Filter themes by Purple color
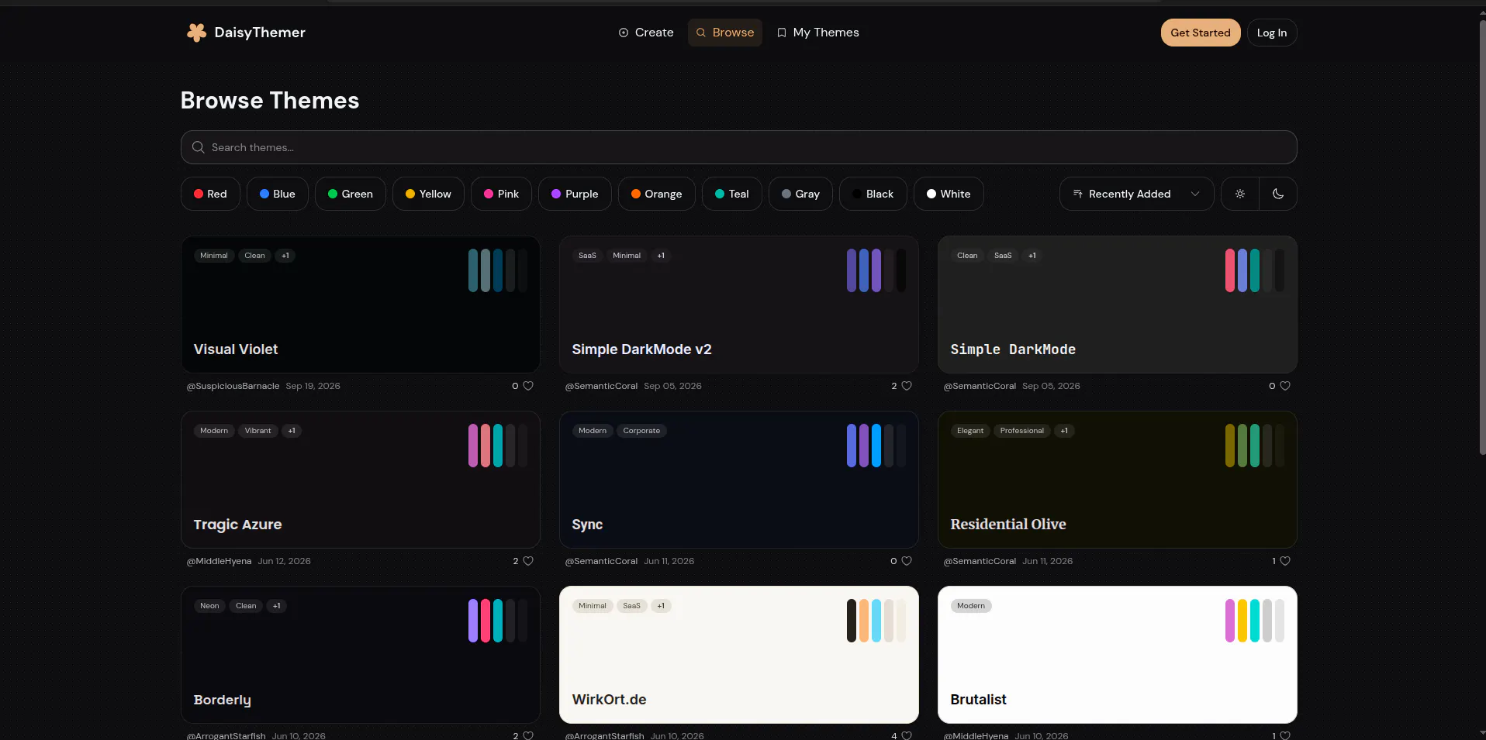1486x740 pixels. (575, 194)
